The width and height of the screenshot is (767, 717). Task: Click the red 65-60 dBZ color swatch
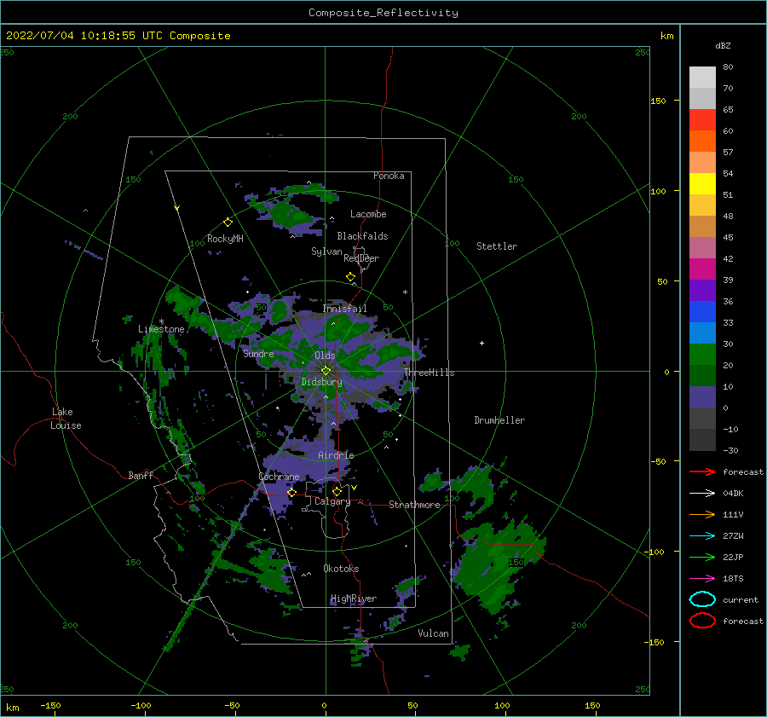tap(702, 120)
